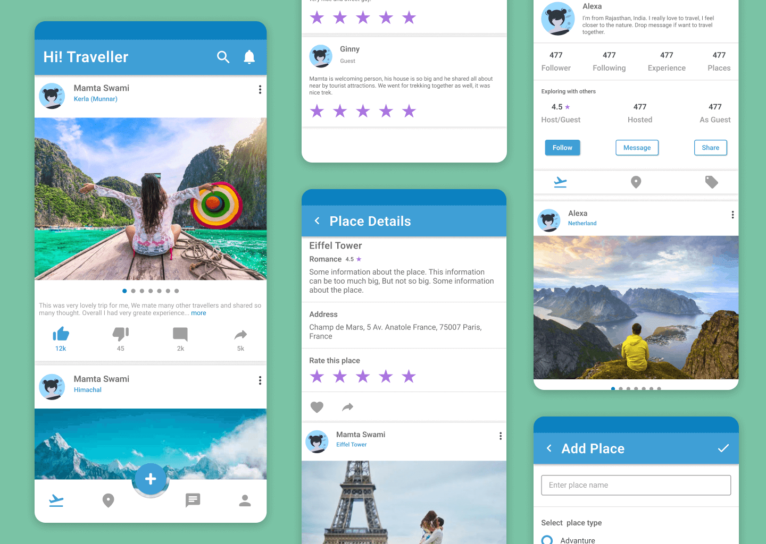Open the three-dot menu on the Kerla post
766x544 pixels.
tap(260, 90)
